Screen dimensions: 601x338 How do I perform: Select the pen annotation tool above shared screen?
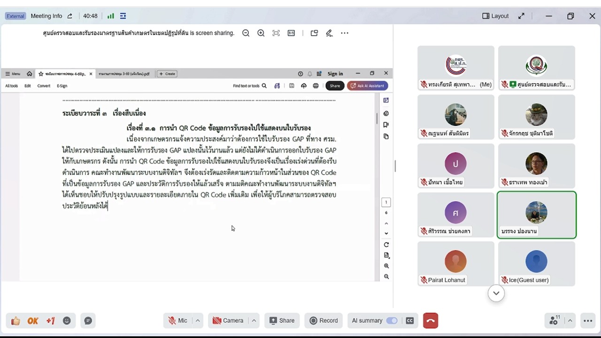329,33
